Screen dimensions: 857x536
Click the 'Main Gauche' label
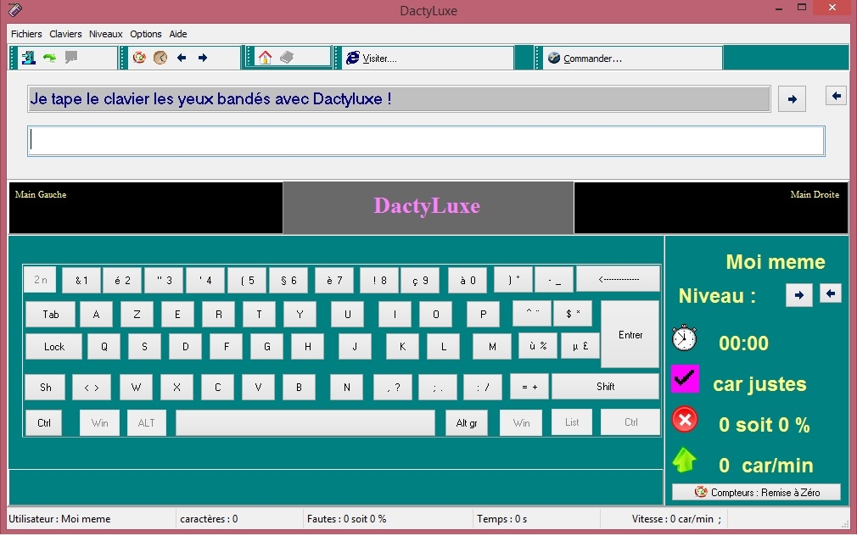[41, 194]
